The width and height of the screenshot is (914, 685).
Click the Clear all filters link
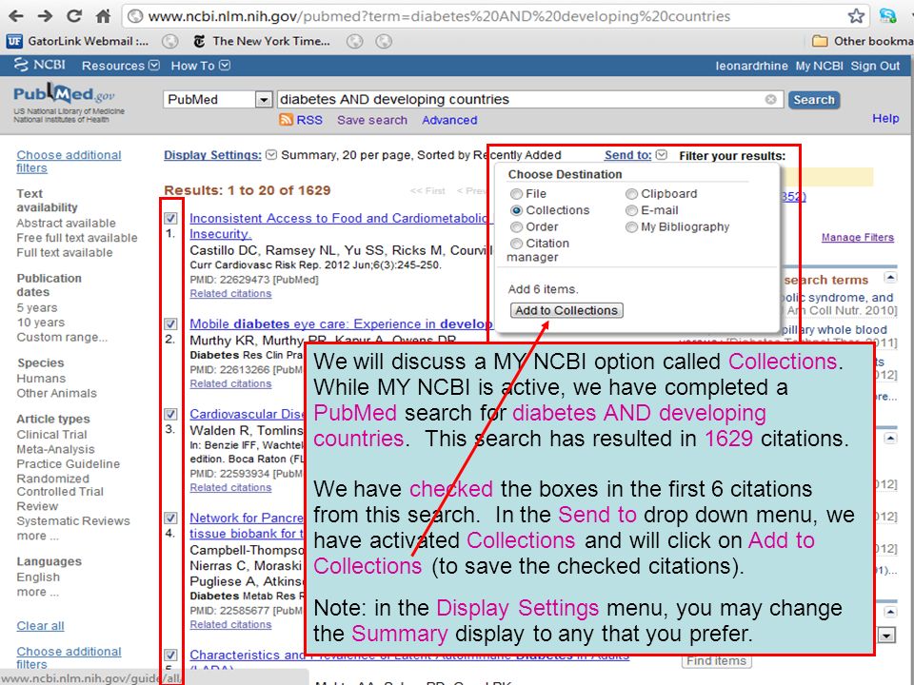[x=40, y=626]
